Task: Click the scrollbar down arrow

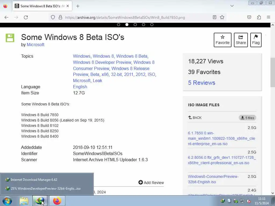Action: click(273, 193)
